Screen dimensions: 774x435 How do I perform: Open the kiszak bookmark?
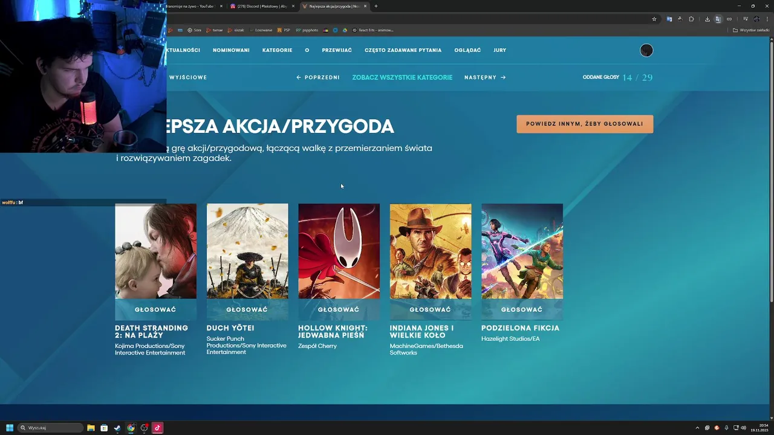tap(236, 30)
